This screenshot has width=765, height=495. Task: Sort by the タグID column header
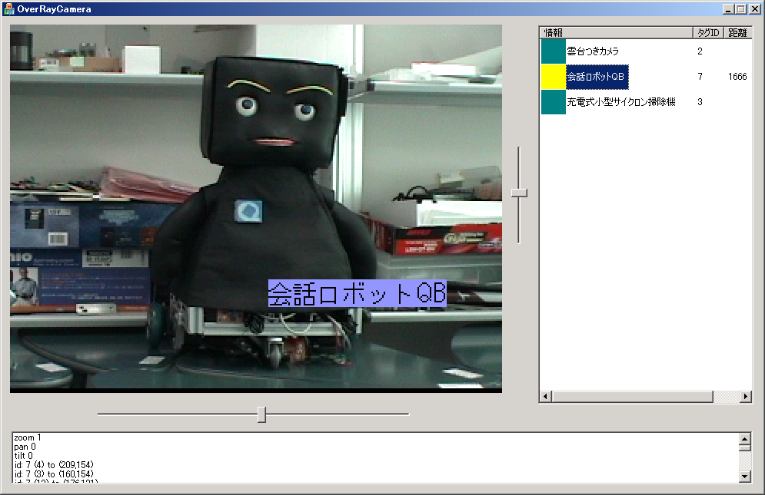point(708,33)
